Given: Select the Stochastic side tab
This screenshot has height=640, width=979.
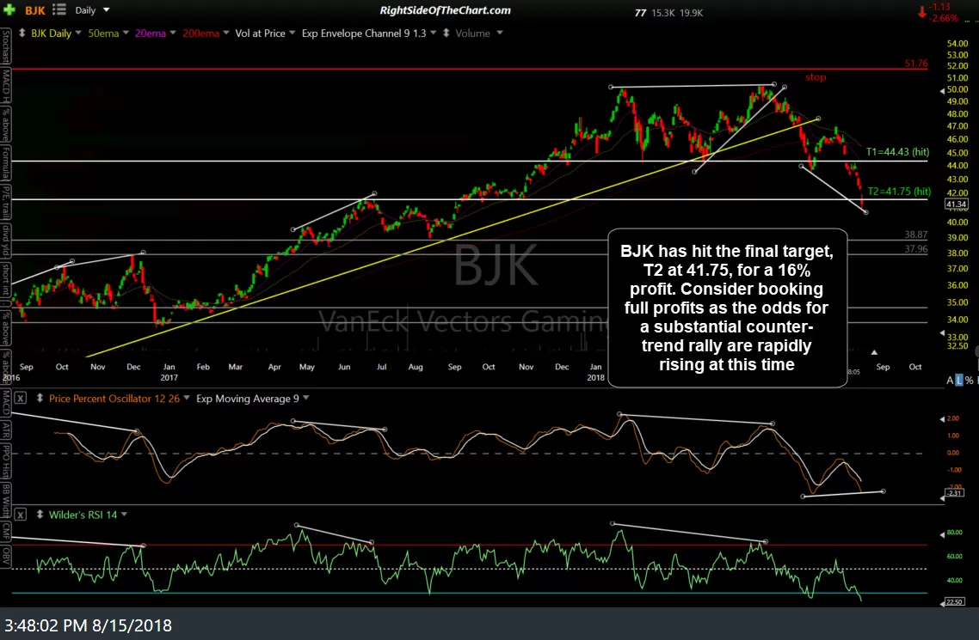Looking at the screenshot, I should 6,46.
